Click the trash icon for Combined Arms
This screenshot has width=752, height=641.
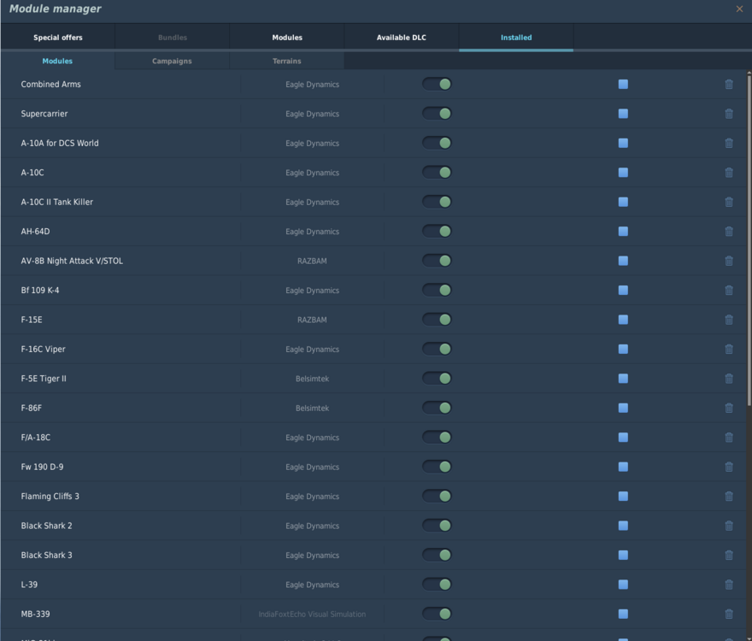tap(728, 85)
